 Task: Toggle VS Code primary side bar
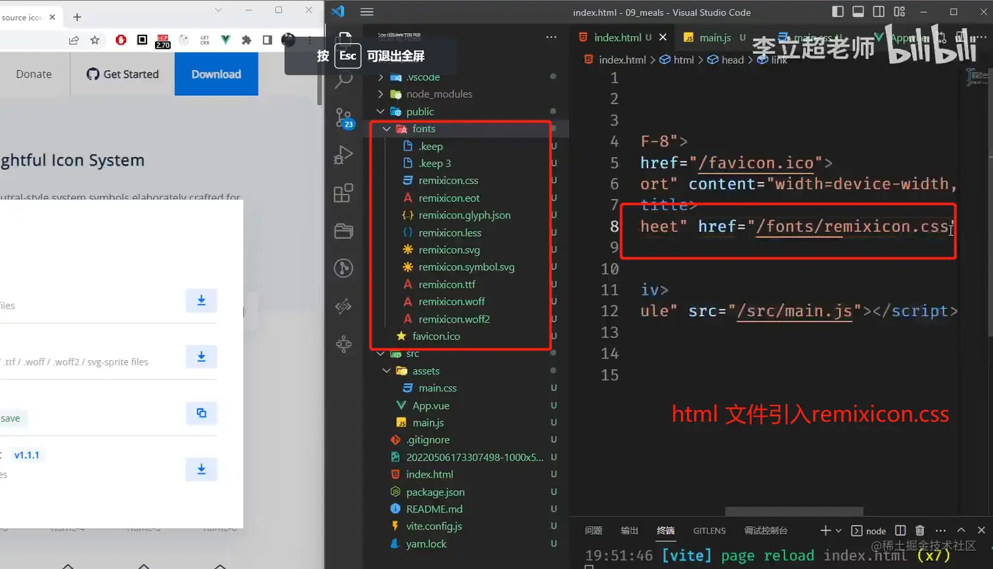coord(838,12)
